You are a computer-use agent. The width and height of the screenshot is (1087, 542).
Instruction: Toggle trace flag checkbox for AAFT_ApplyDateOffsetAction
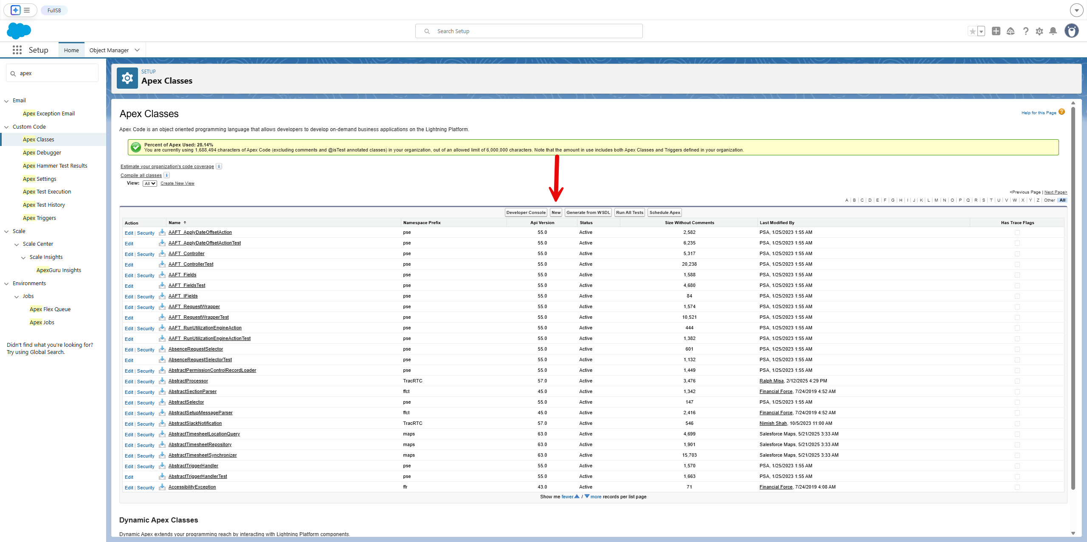tap(1017, 233)
